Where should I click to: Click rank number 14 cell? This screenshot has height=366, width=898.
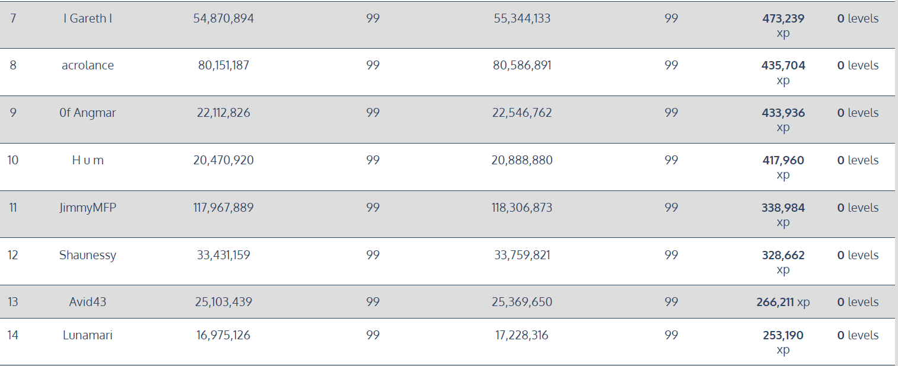[x=13, y=335]
